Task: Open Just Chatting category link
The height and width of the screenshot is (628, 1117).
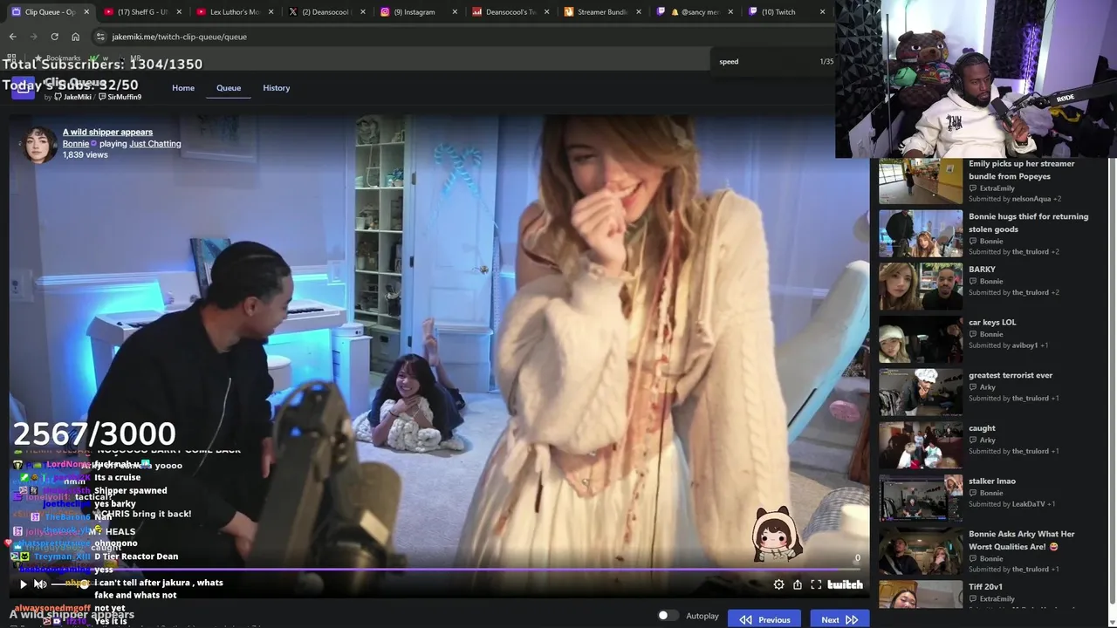Action: 155,143
